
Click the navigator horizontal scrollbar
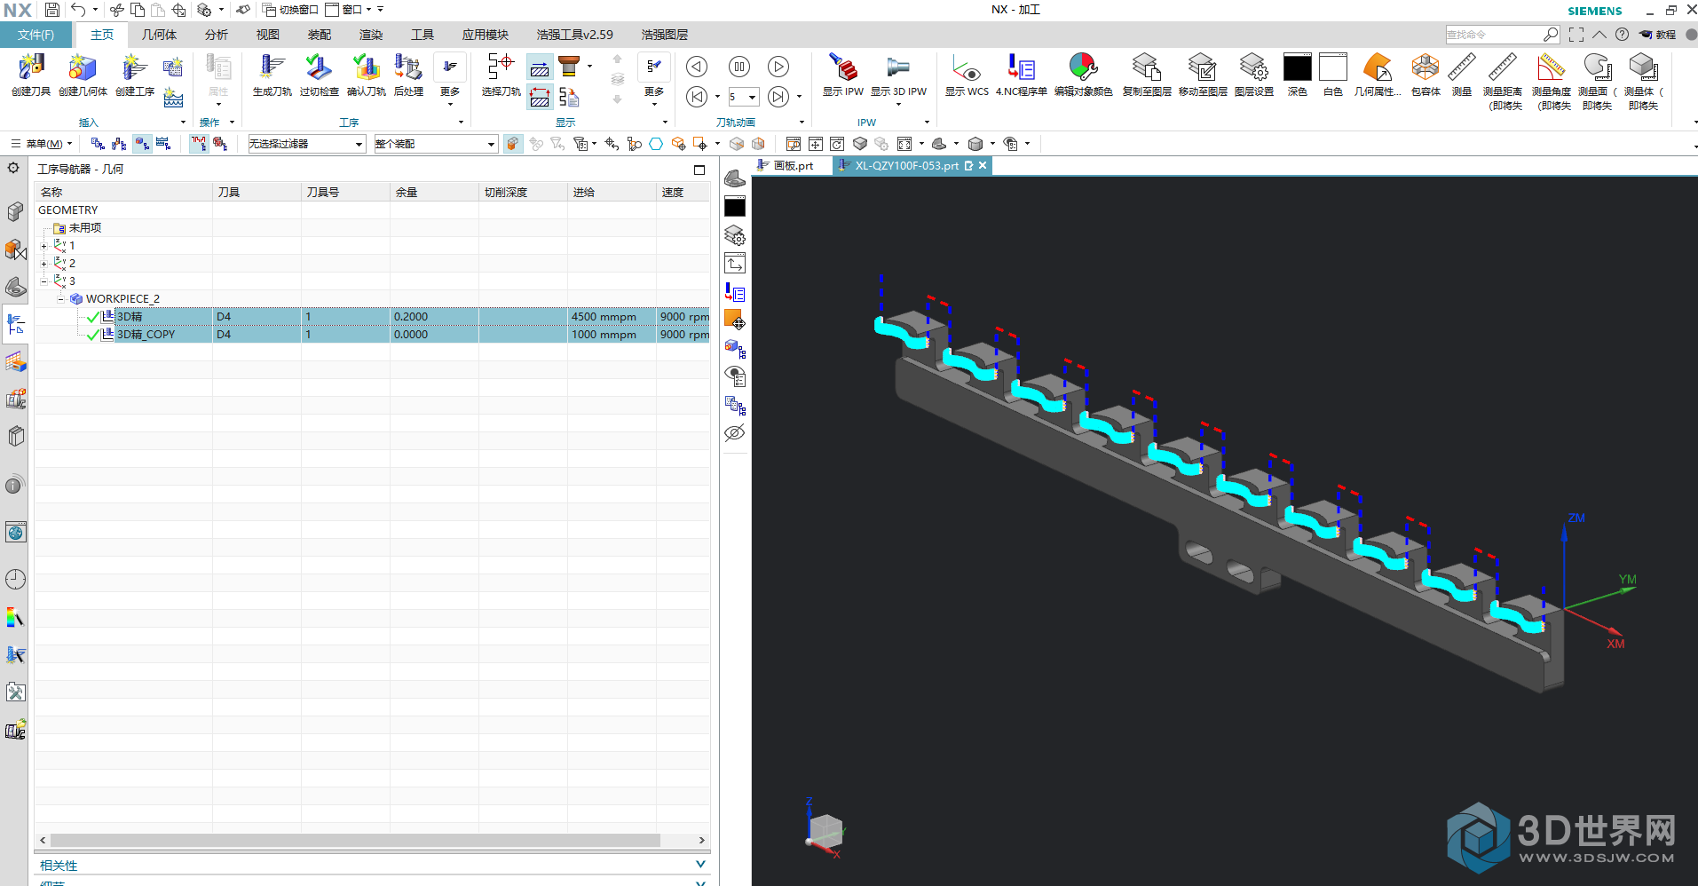click(x=355, y=840)
